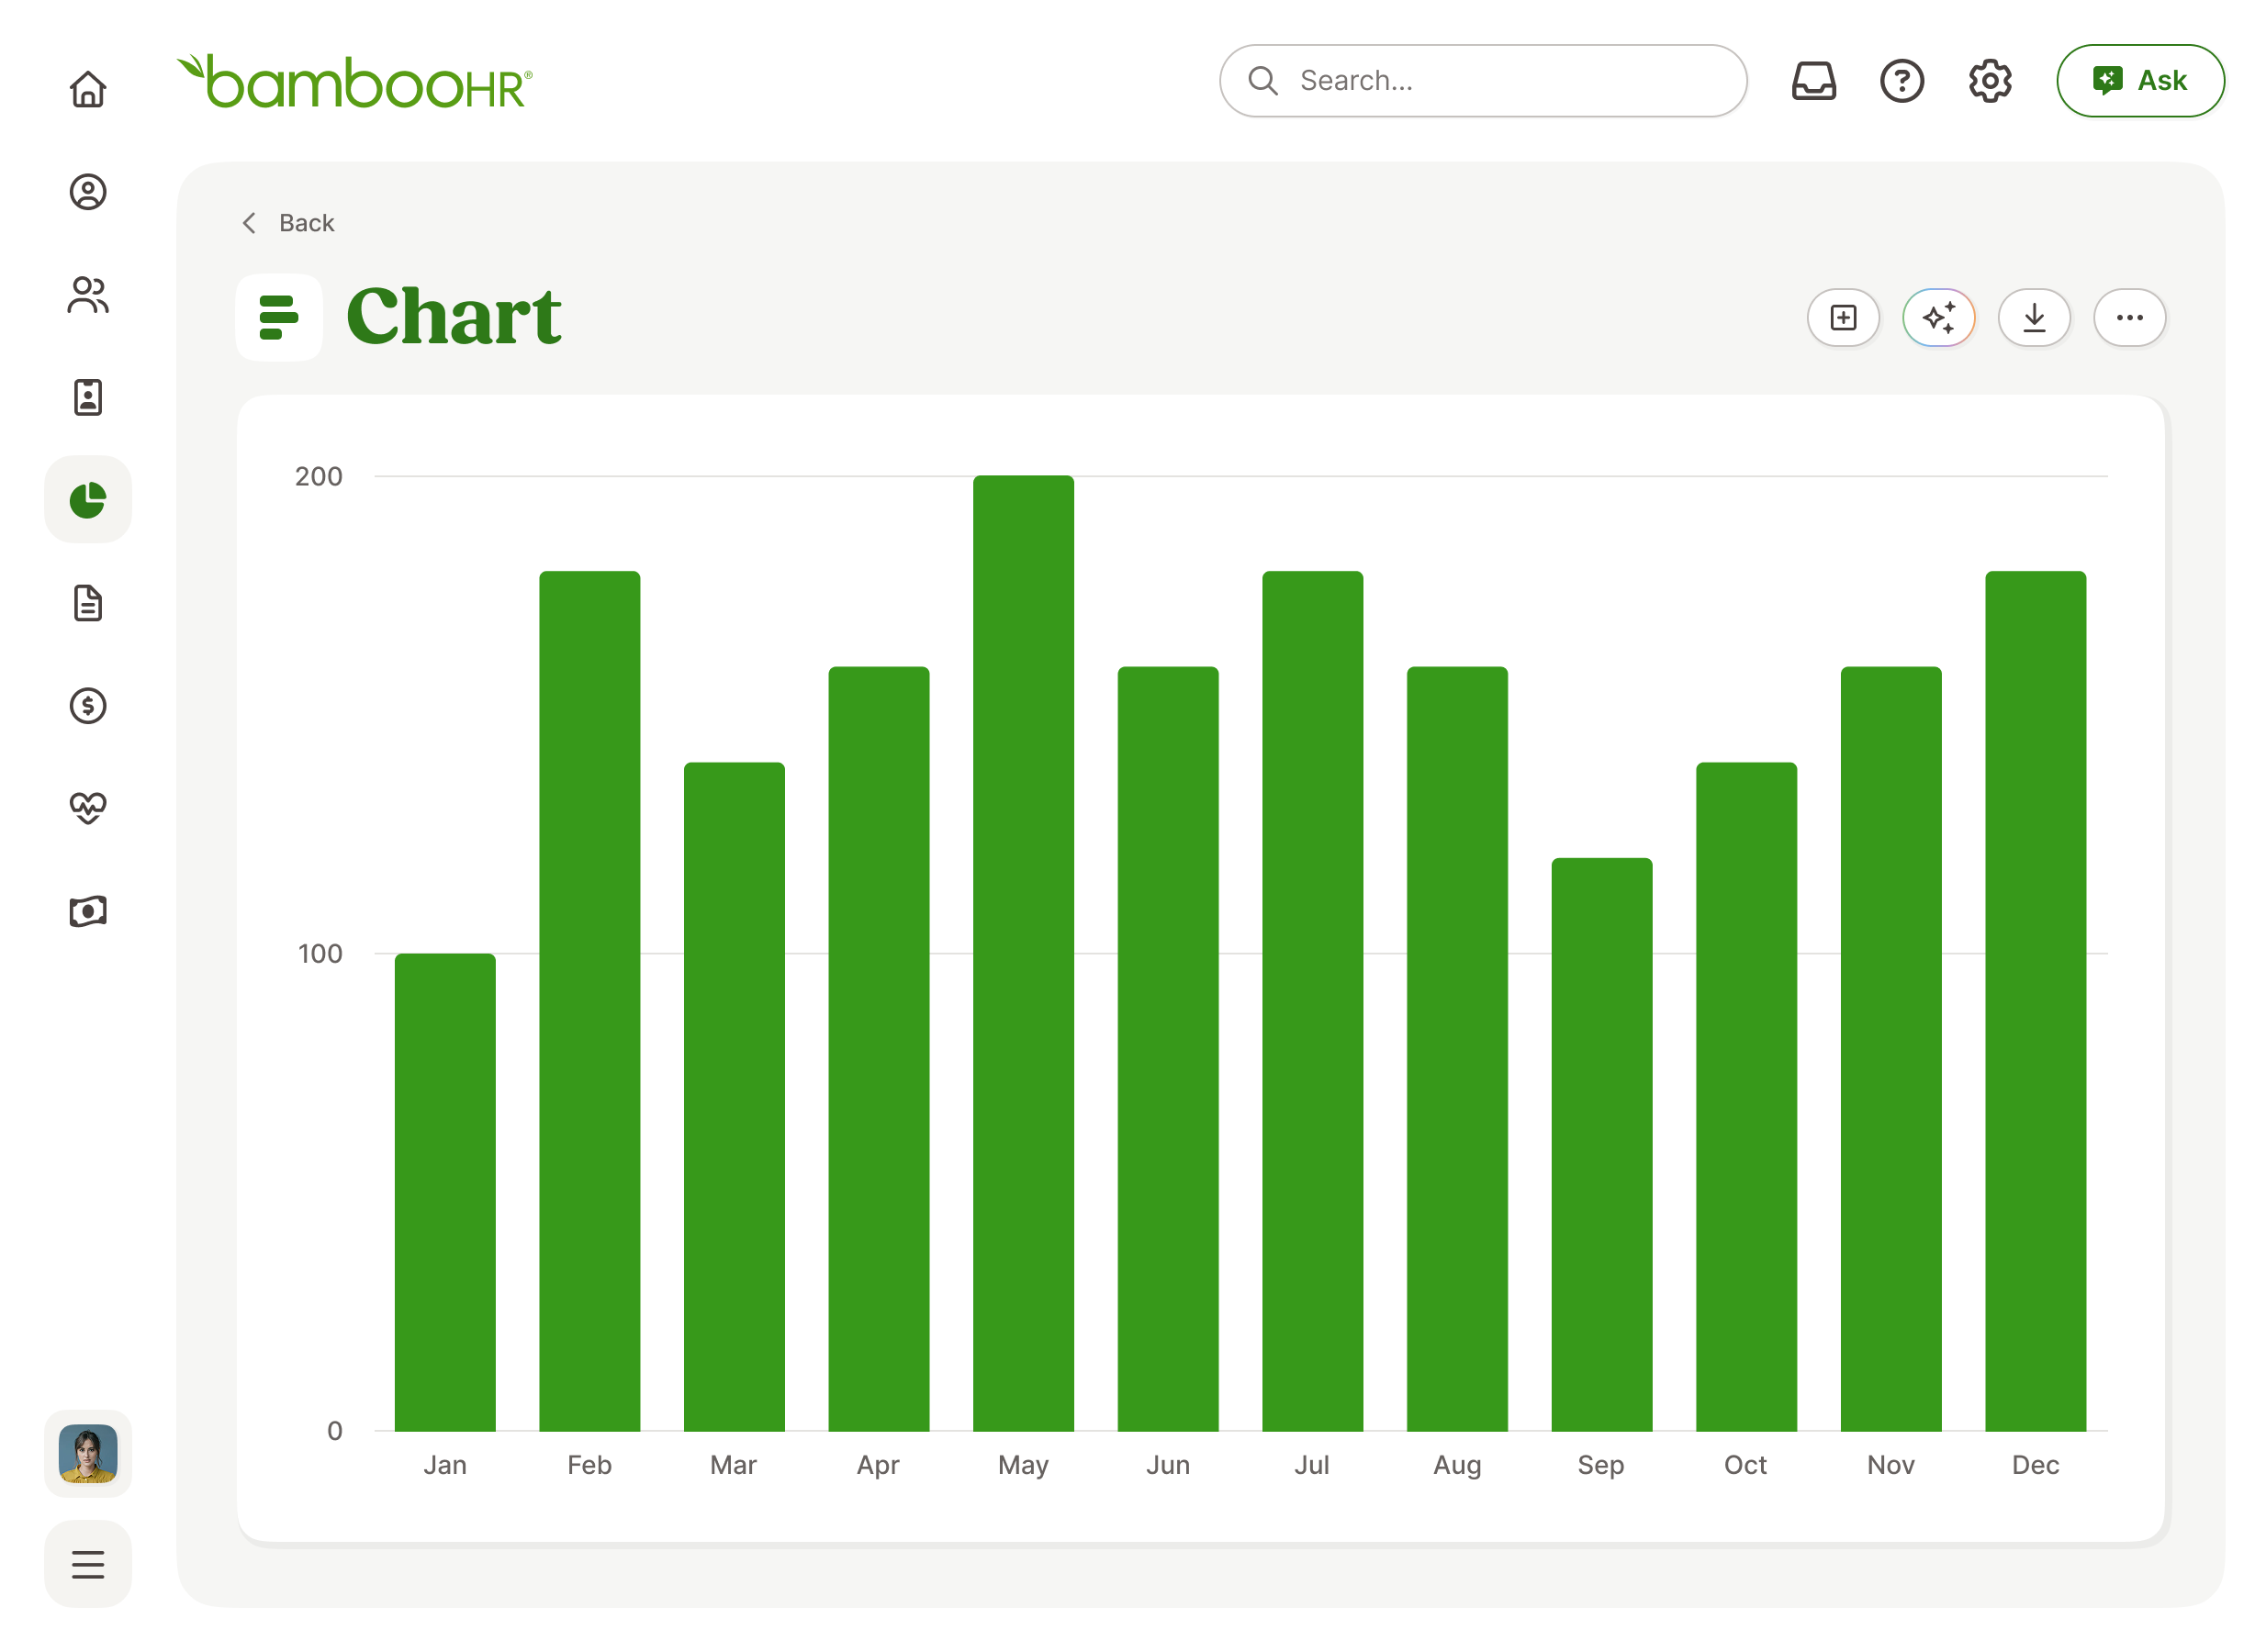Open the People icon in sidebar
Viewport: 2255px width, 1652px height.
click(88, 295)
